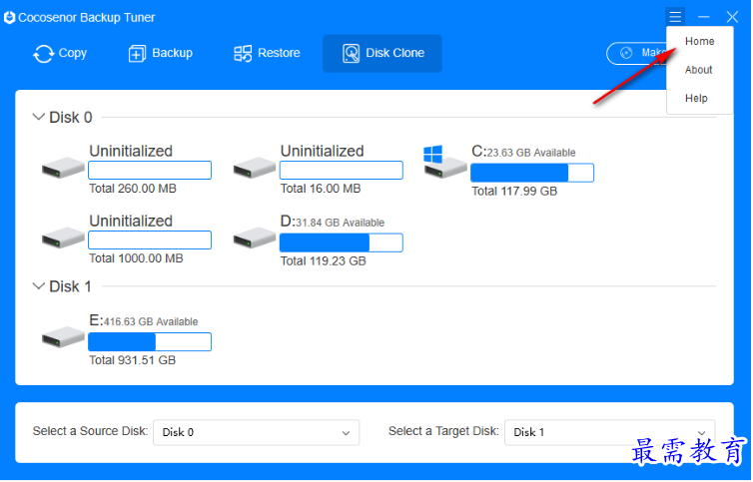This screenshot has width=753, height=482.
Task: Click the 'Total 117.99 GB' text
Action: (x=514, y=192)
